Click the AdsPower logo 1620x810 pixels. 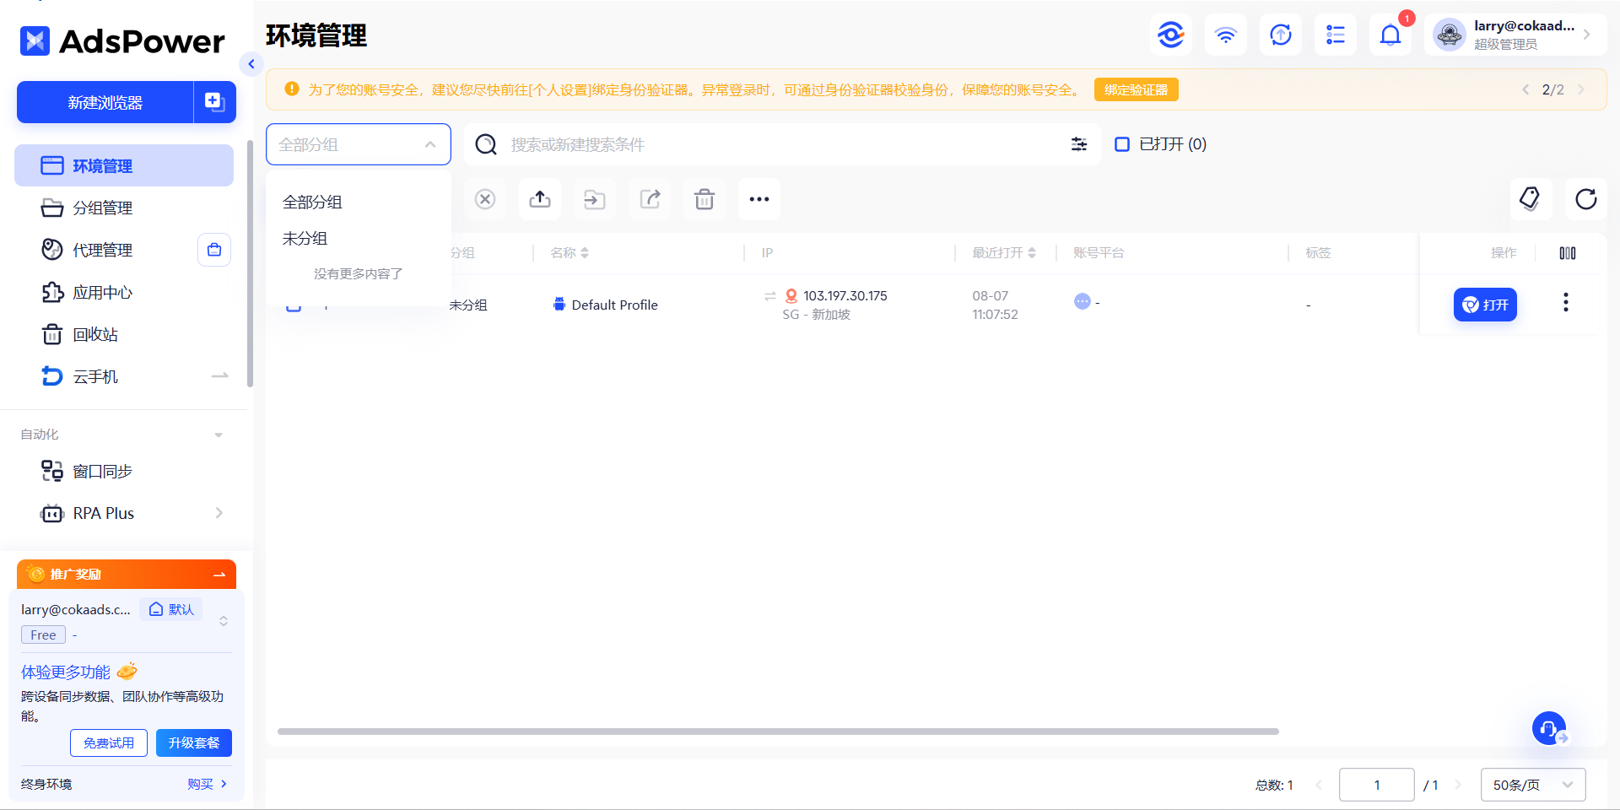point(122,40)
